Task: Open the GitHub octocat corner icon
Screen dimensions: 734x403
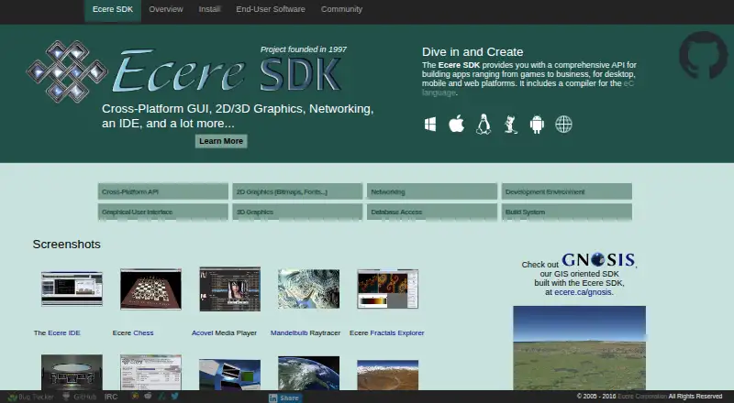Action: pos(703,55)
